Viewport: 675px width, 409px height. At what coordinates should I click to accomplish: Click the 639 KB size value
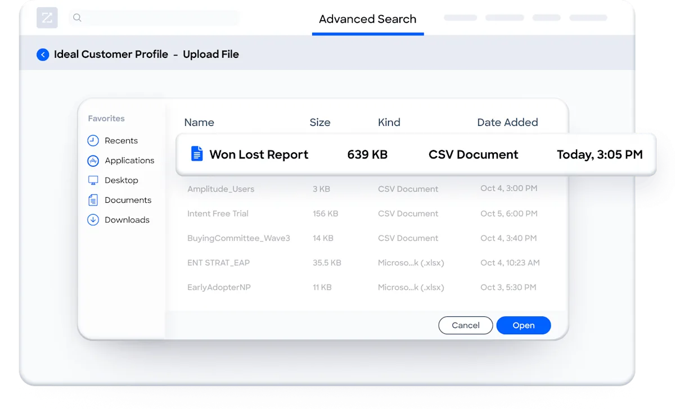click(367, 154)
